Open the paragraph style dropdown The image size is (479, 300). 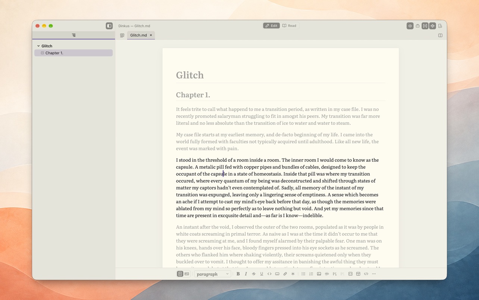tap(213, 274)
